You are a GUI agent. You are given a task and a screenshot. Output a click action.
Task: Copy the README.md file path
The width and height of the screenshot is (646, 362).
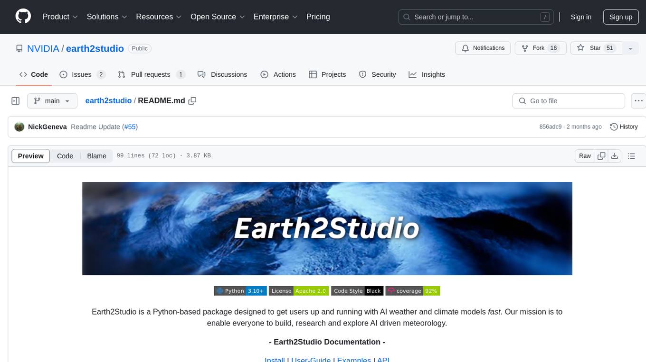(192, 101)
